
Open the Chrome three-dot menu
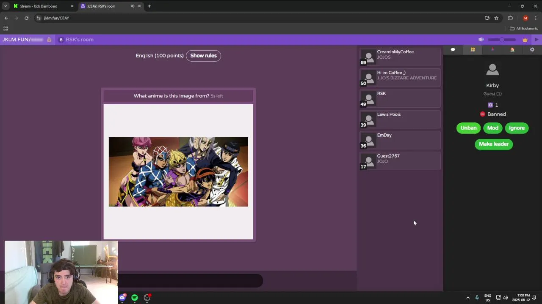pyautogui.click(x=536, y=18)
